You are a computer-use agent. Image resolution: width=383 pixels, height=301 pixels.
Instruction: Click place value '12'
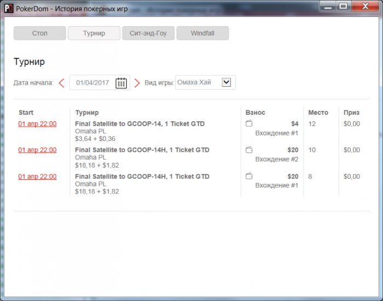[x=312, y=124]
